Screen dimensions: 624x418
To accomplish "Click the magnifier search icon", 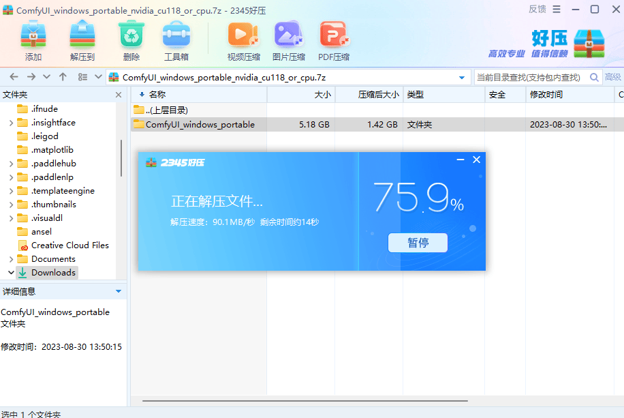I will tap(594, 77).
